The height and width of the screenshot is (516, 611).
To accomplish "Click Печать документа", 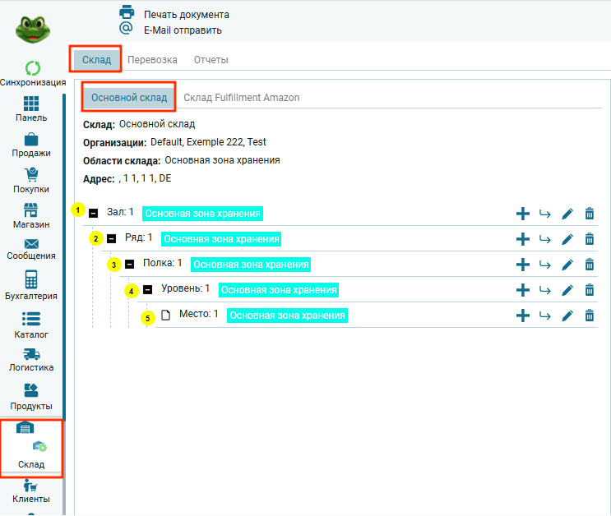I will [186, 15].
